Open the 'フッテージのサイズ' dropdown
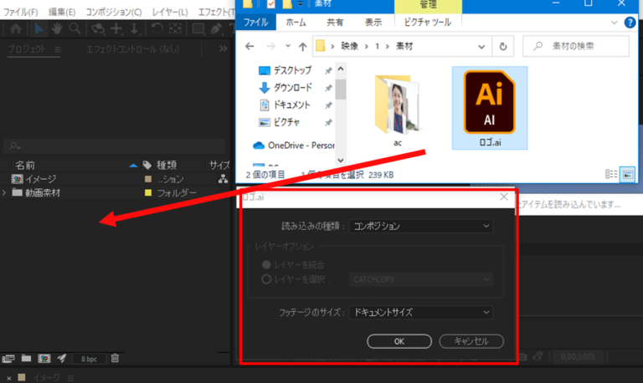 421,313
